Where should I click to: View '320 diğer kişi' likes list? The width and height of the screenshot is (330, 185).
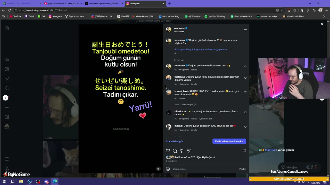198,157
